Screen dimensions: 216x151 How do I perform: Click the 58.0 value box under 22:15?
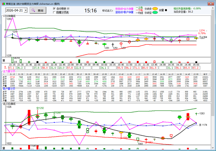tap(45, 68)
